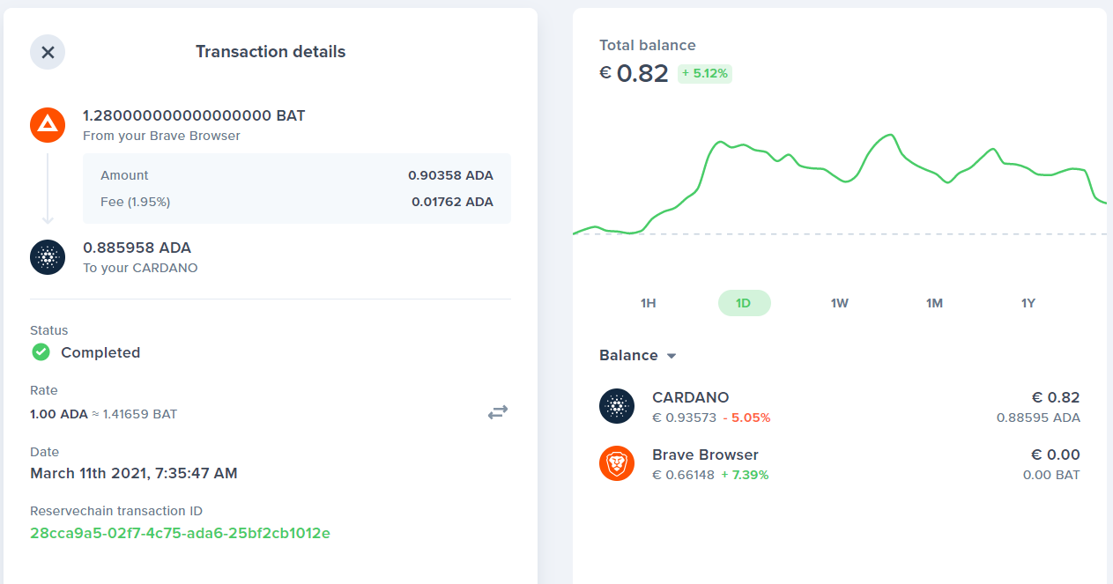
Task: Click the Fee (1.95%) label
Action: point(135,202)
